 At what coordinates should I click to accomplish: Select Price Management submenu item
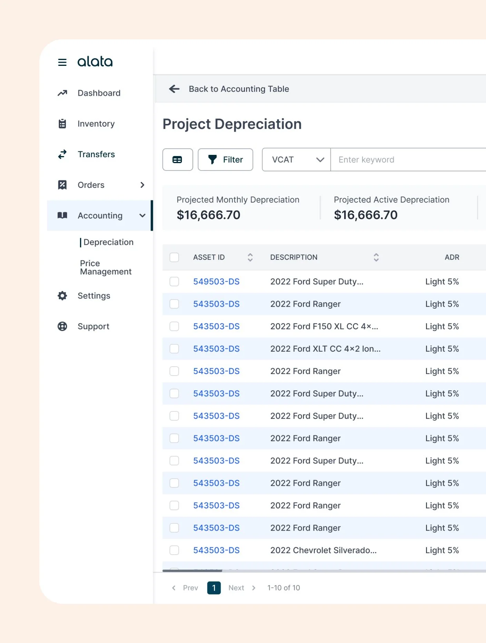point(105,267)
